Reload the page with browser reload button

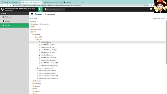(8, 5)
